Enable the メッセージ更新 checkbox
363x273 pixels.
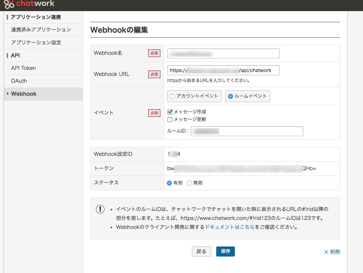(x=170, y=119)
